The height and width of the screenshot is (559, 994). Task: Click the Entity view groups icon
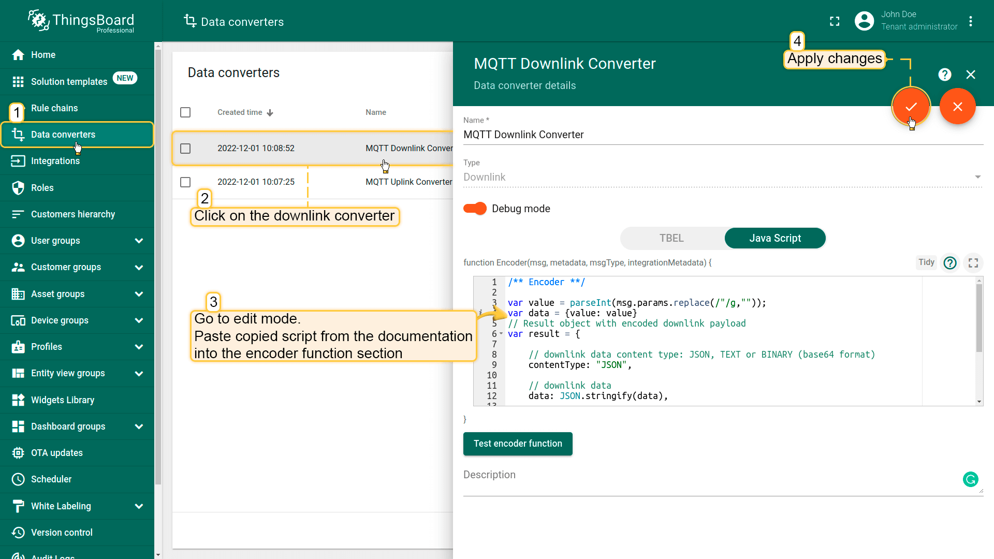(x=18, y=373)
